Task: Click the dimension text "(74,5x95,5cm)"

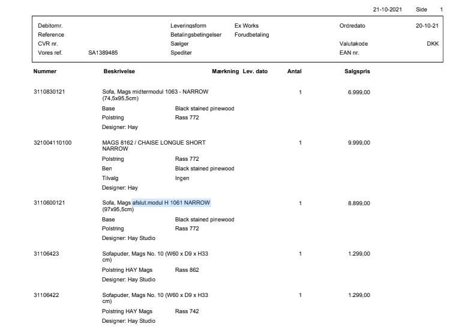Action: pyautogui.click(x=121, y=98)
